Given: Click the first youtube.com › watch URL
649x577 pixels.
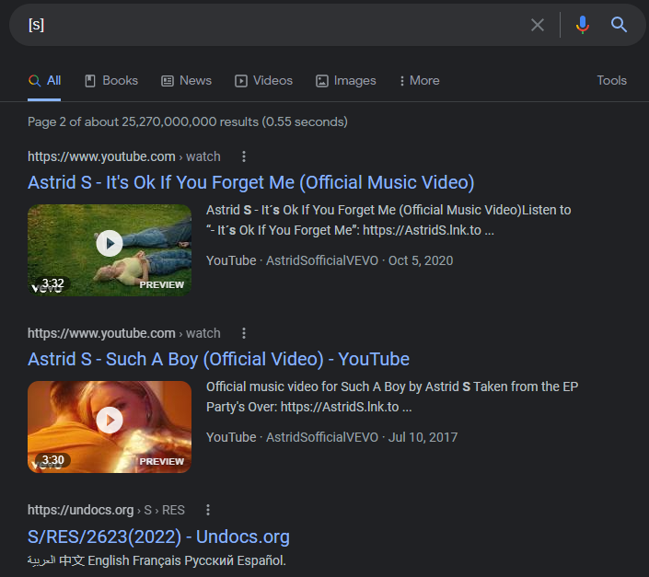Looking at the screenshot, I should 123,156.
